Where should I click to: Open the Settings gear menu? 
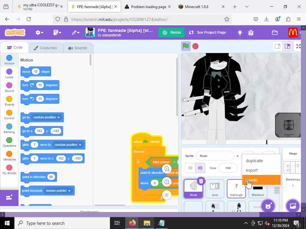[x=39, y=33]
